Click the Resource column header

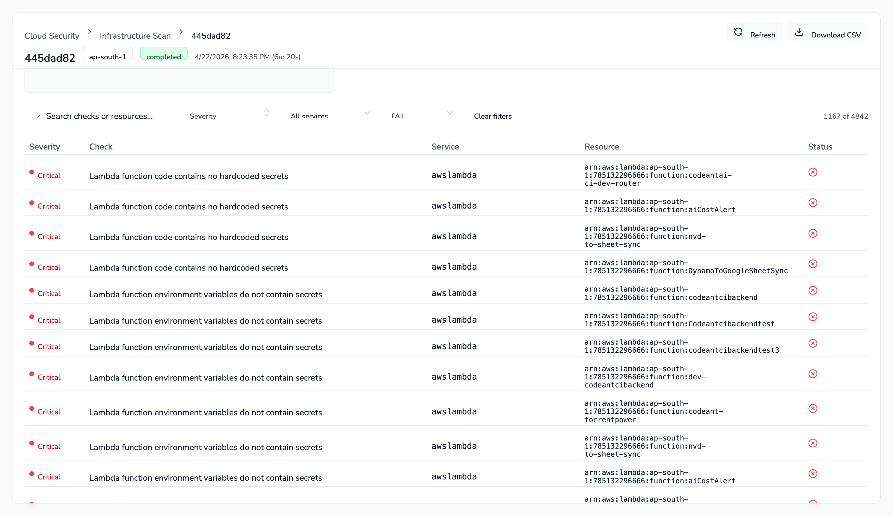pos(601,147)
